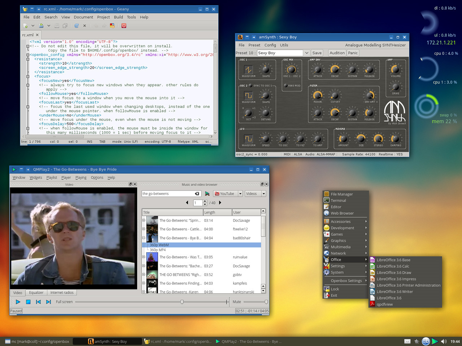Open the Search menu in Geany
Viewport: 462px width, 346px height.
51,17
